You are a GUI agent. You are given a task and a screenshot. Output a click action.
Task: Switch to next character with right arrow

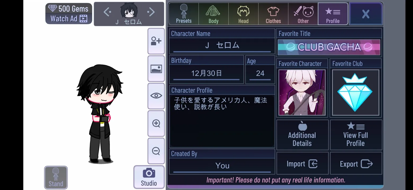pyautogui.click(x=151, y=12)
